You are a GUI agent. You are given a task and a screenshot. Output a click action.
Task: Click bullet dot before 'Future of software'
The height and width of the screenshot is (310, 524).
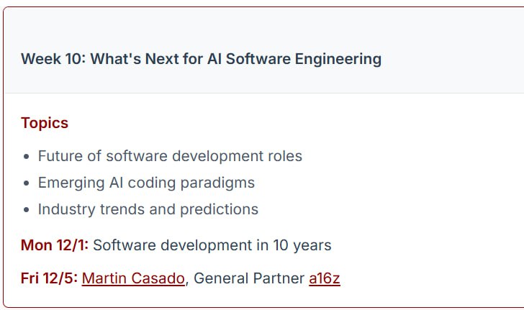pos(27,157)
